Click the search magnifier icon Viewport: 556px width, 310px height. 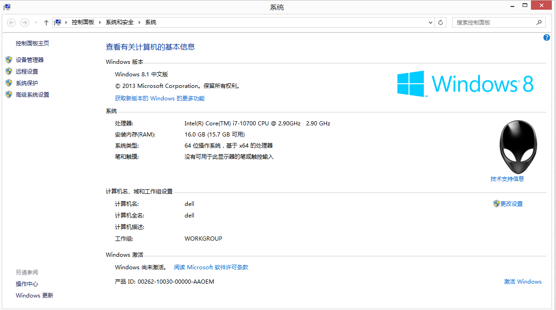point(539,22)
